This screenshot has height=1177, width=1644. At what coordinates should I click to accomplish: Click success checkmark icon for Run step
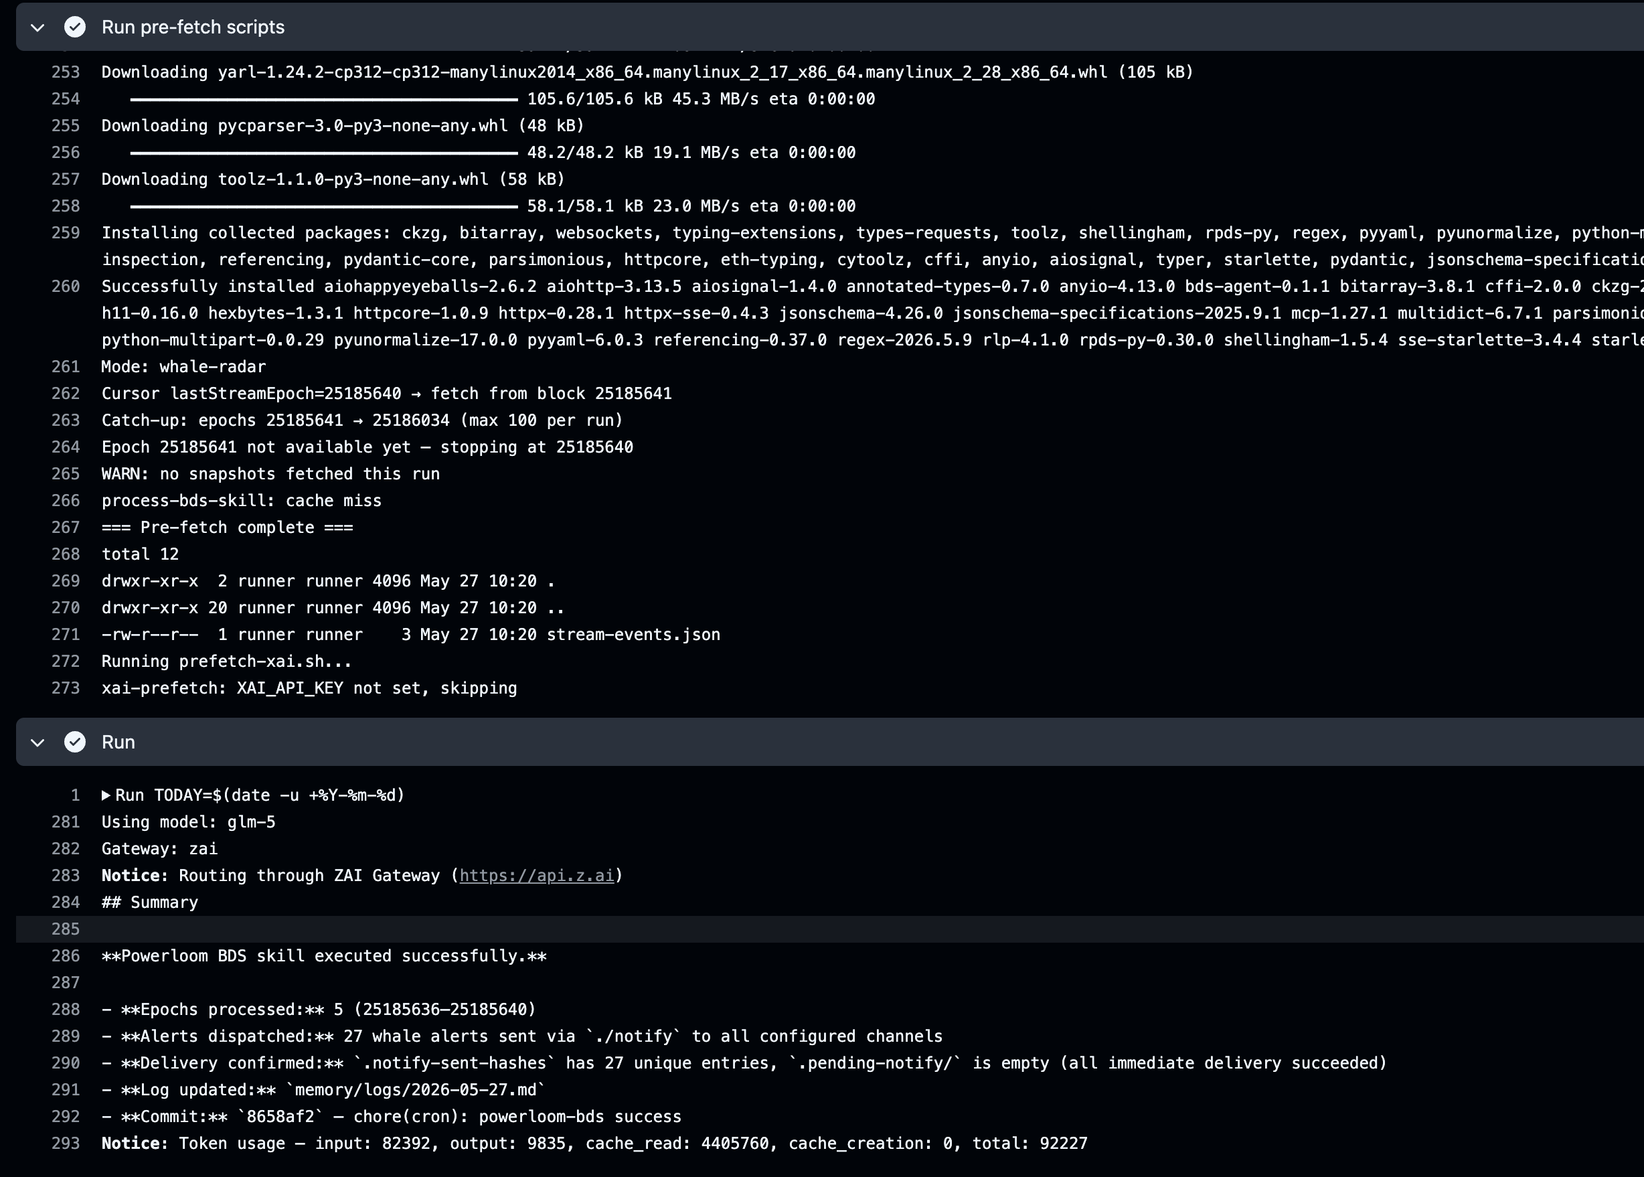[x=74, y=741]
